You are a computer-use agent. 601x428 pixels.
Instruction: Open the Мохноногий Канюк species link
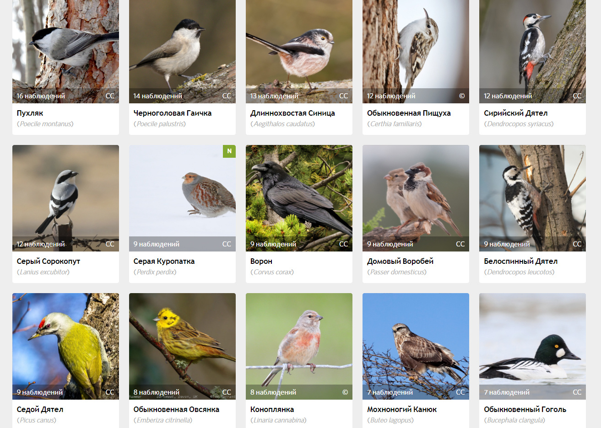tap(402, 409)
